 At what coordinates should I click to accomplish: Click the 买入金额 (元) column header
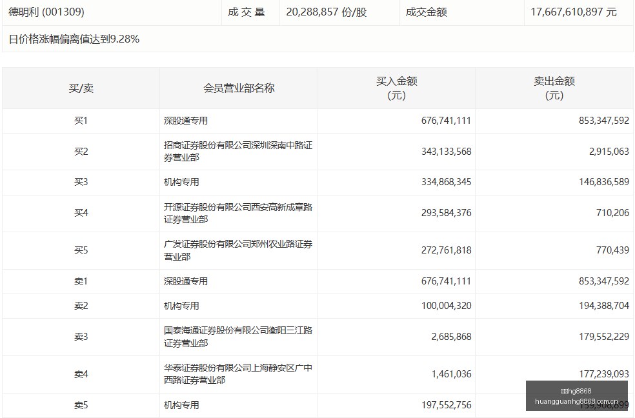click(x=396, y=88)
